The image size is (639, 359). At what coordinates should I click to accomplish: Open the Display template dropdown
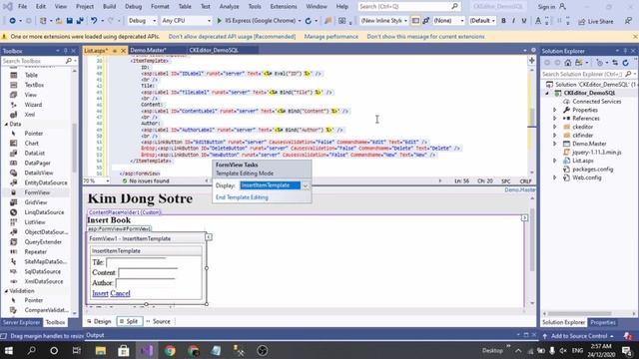coord(306,186)
